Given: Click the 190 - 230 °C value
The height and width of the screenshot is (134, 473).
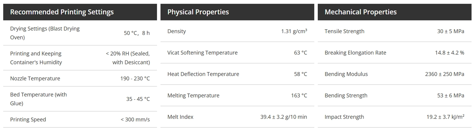Looking at the screenshot, I should [135, 79].
